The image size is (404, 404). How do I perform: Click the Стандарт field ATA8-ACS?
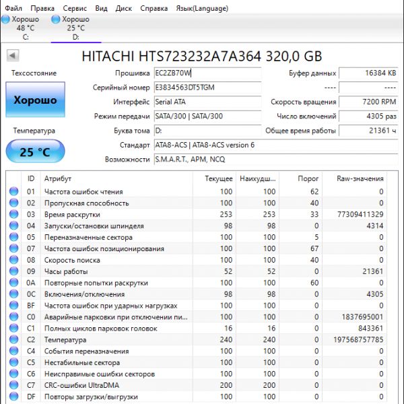(x=276, y=145)
